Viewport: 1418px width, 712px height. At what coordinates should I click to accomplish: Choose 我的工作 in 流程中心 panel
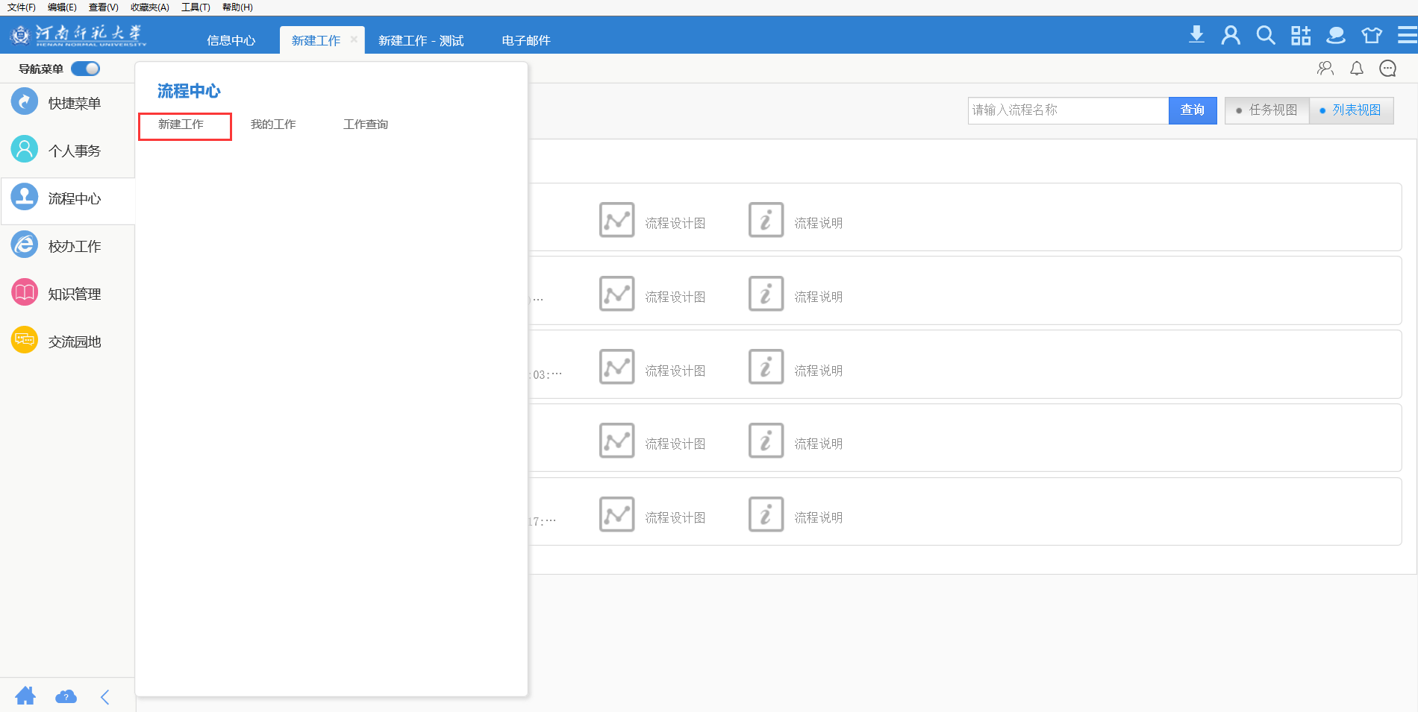(x=273, y=125)
